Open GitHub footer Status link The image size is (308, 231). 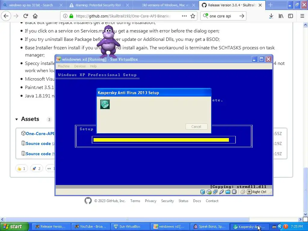pos(183,201)
